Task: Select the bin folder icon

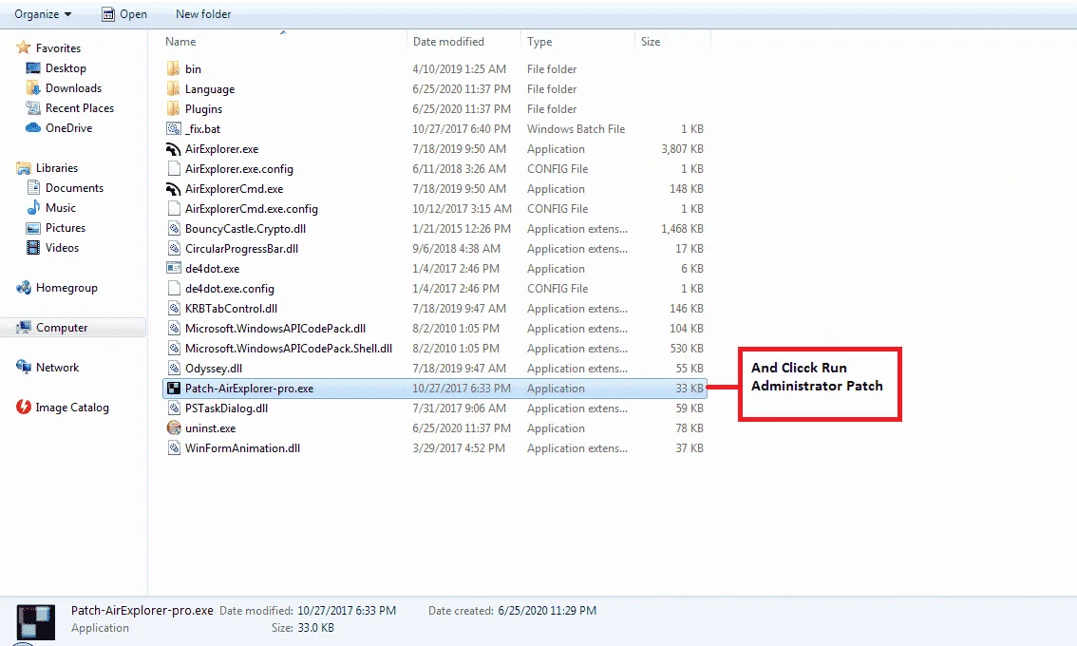Action: pos(173,68)
